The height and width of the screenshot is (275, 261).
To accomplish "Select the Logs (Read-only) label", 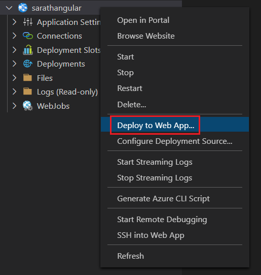I will [x=67, y=92].
